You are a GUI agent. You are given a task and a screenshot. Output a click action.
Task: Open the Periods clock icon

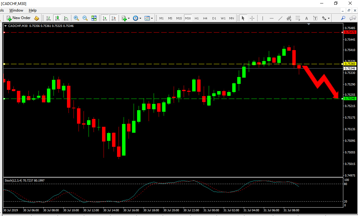[x=136, y=18]
